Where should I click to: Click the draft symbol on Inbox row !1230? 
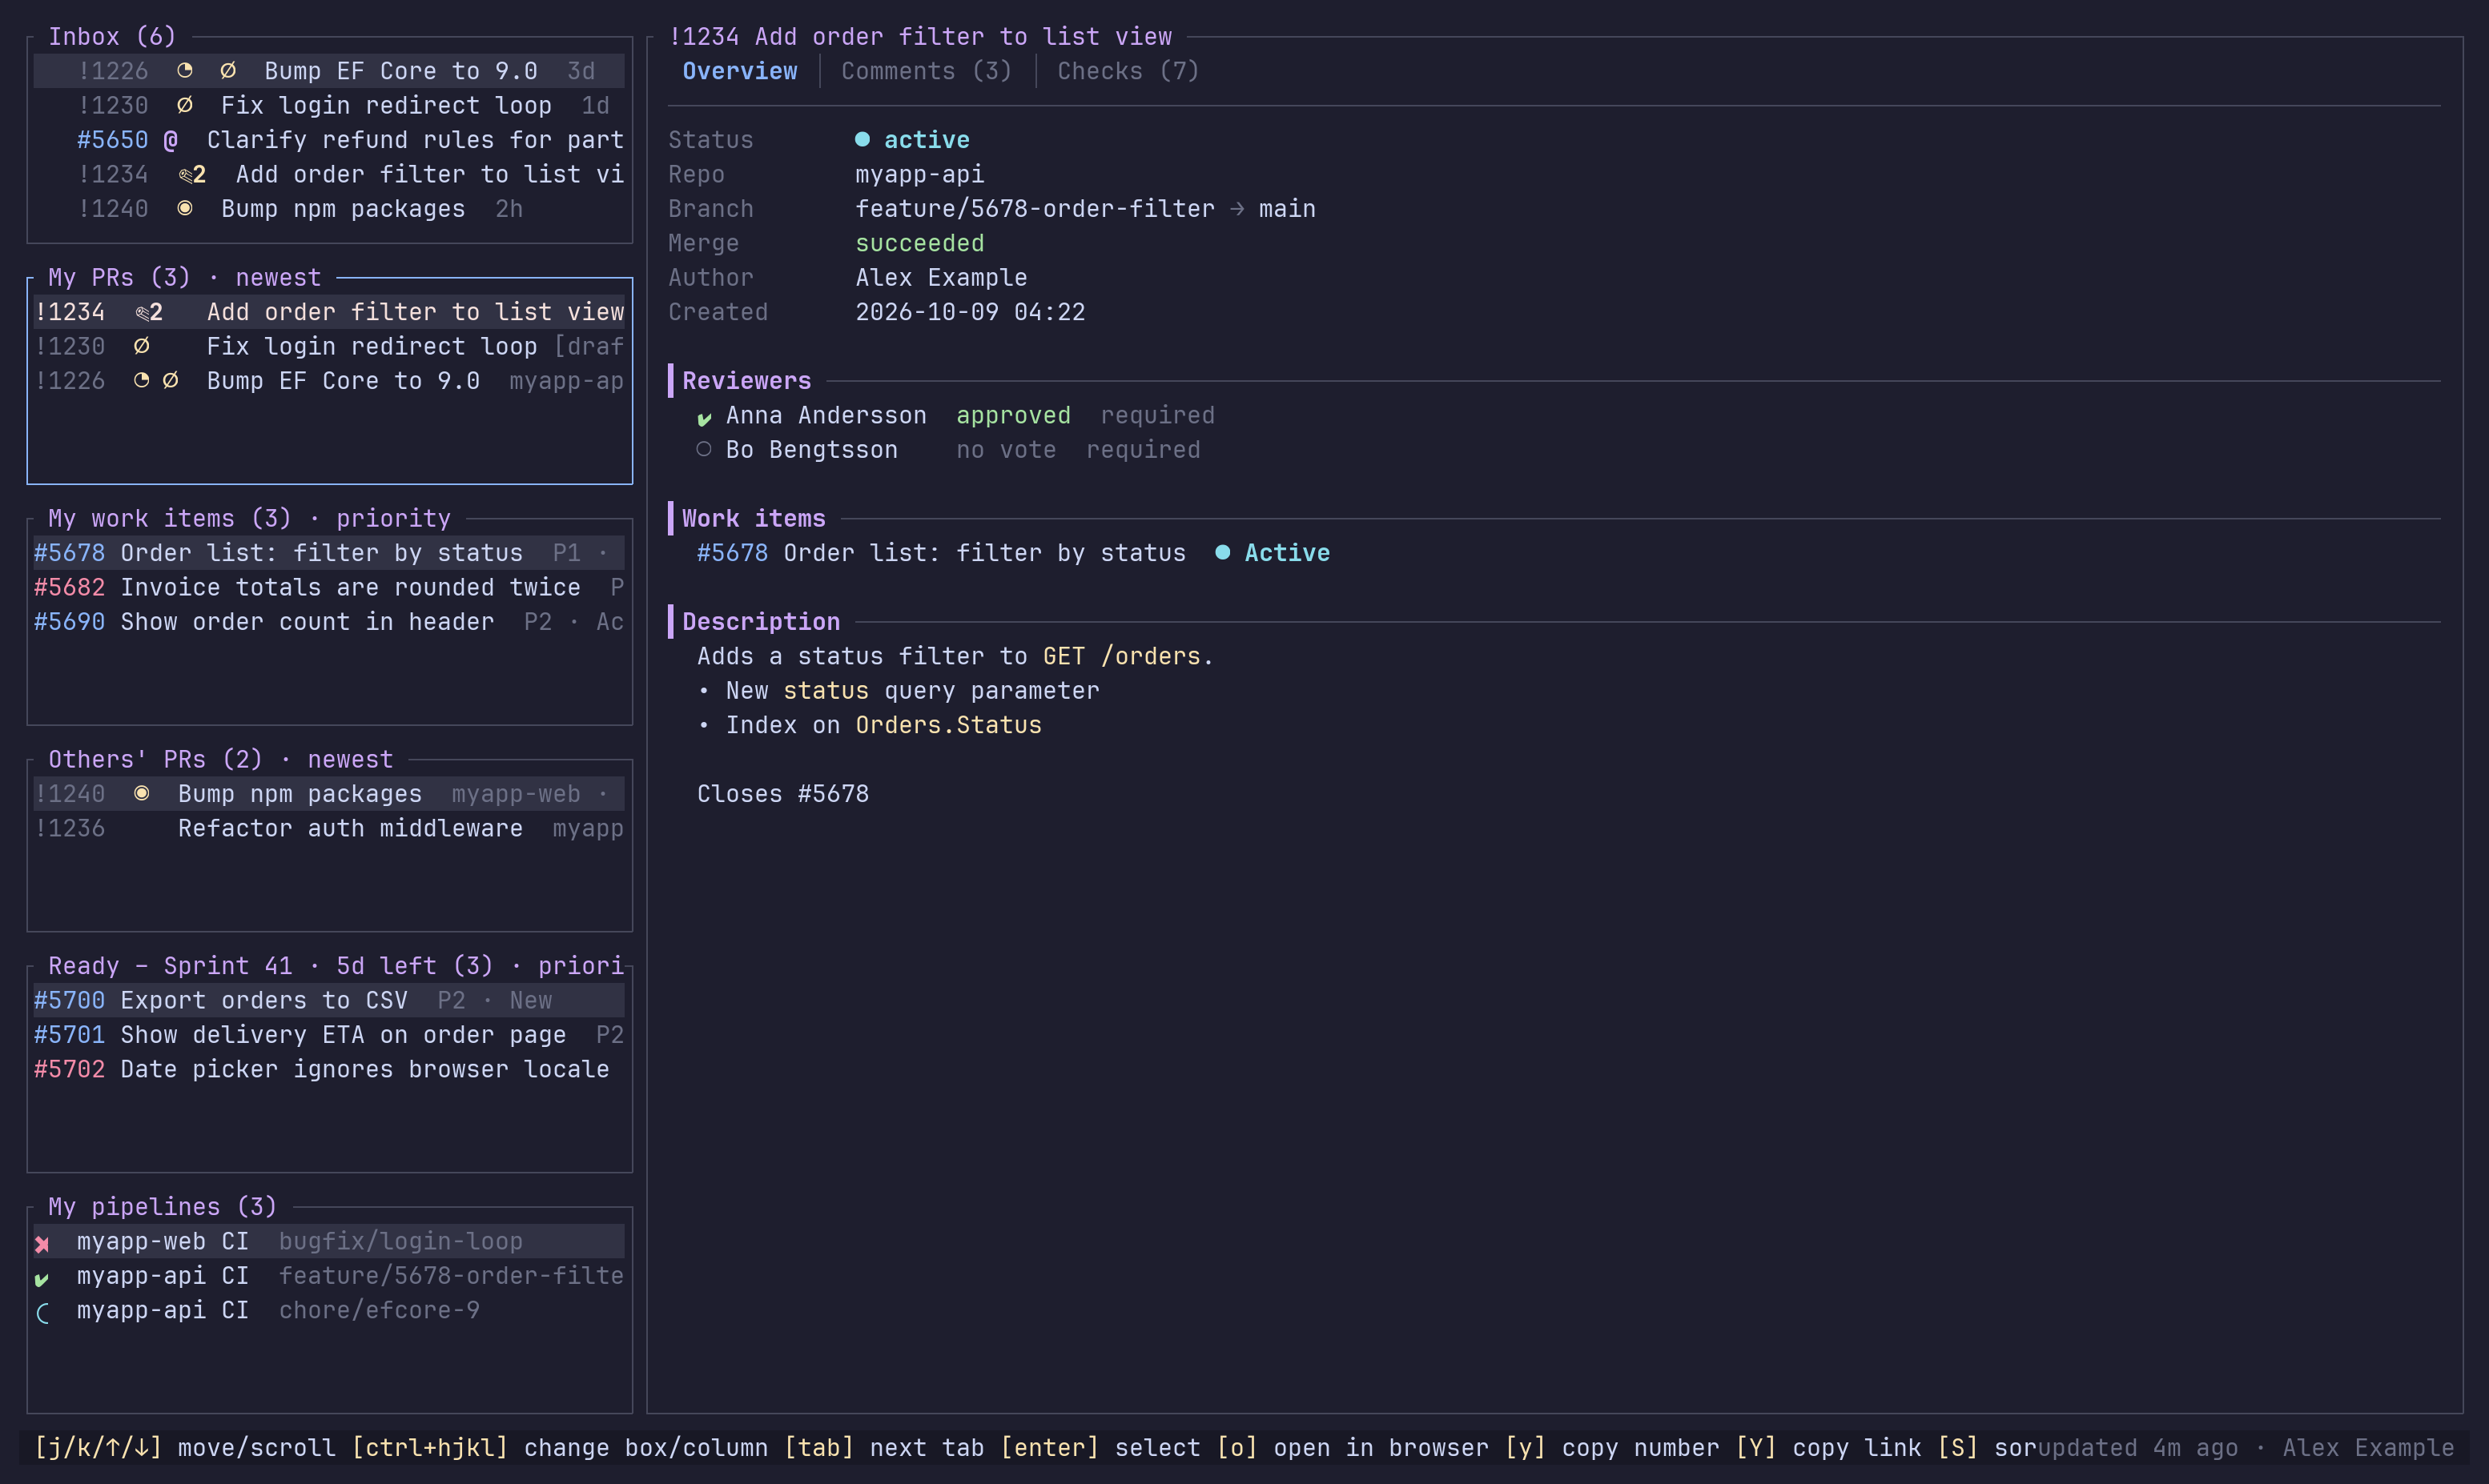[x=185, y=105]
